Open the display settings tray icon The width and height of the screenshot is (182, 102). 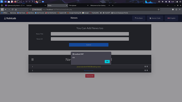click(x=159, y=2)
